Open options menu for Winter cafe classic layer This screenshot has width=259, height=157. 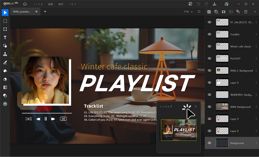(x=256, y=47)
